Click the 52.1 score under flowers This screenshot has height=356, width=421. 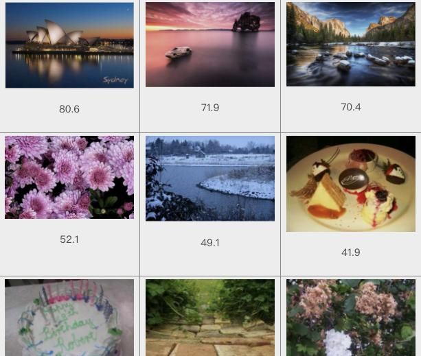(69, 239)
